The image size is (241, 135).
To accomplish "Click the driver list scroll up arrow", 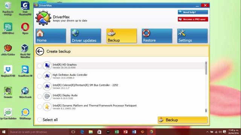I will click(206, 63).
